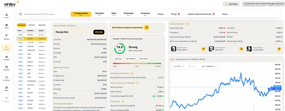285x111 pixels.
Task: Select the All assets filter pill
Action: click(x=22, y=25)
